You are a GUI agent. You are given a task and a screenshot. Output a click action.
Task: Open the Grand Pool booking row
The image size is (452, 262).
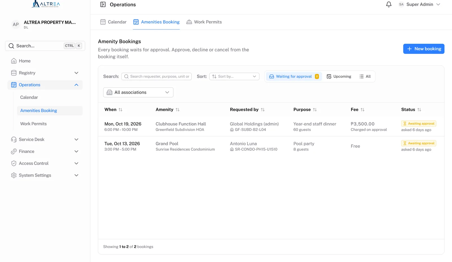[271, 146]
